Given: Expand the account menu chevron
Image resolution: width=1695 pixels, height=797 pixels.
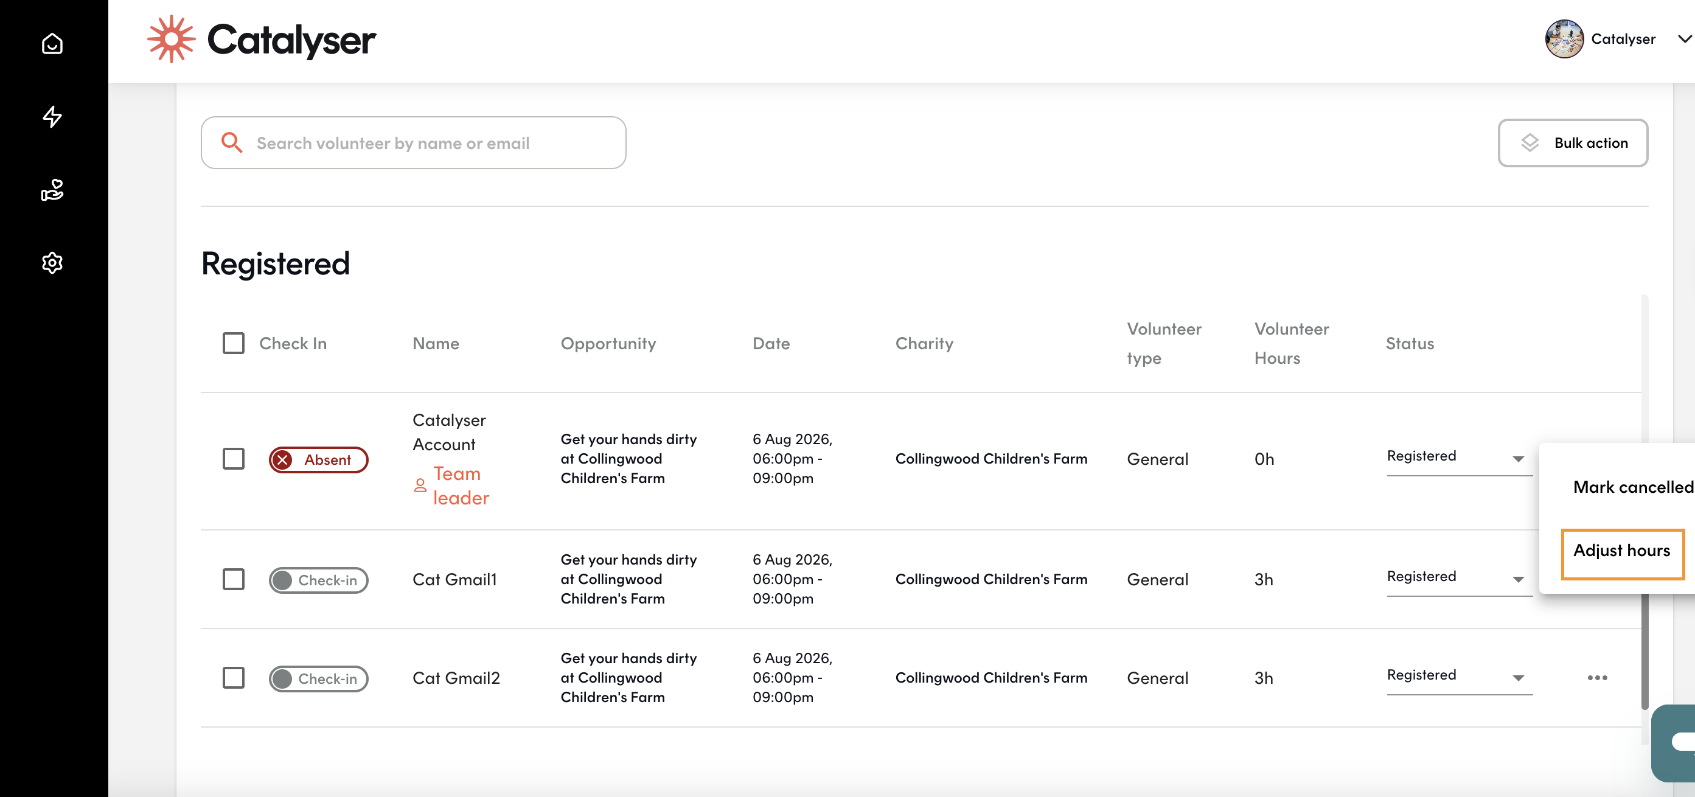Looking at the screenshot, I should 1685,39.
